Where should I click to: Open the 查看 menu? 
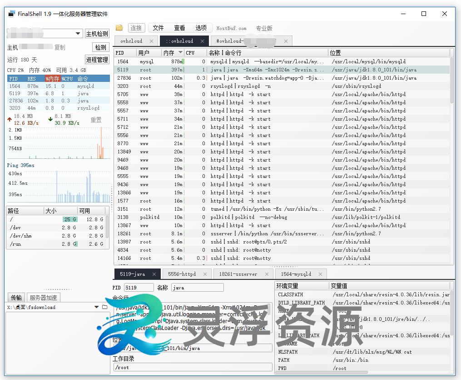179,28
